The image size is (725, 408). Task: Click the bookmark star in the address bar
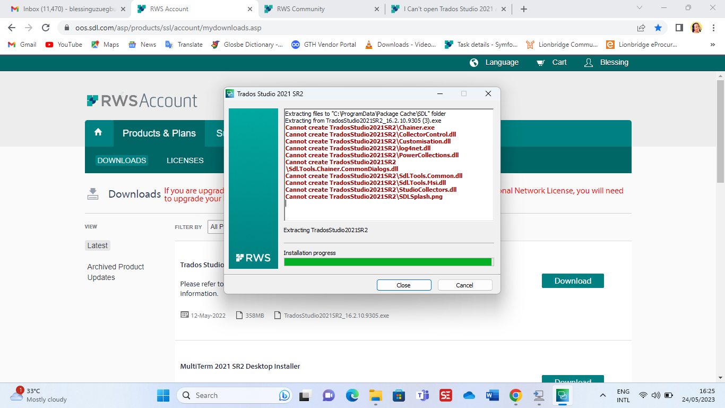click(659, 27)
